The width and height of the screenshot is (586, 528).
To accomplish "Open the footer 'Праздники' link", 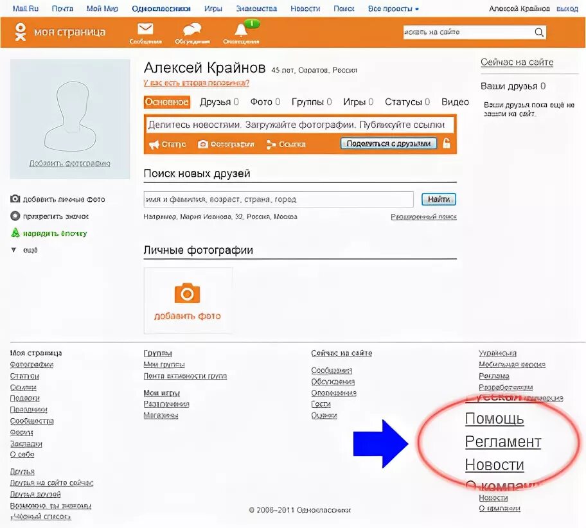I will (x=28, y=410).
